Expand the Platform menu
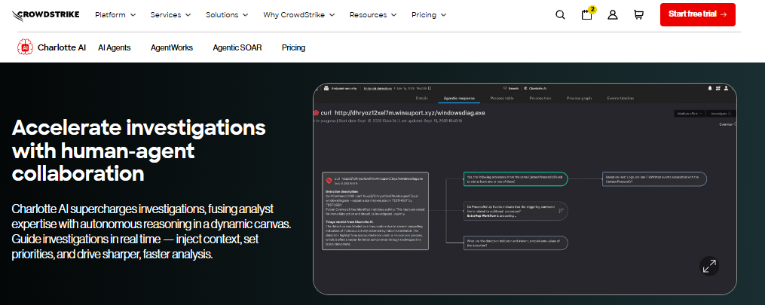The width and height of the screenshot is (765, 305). coord(115,14)
